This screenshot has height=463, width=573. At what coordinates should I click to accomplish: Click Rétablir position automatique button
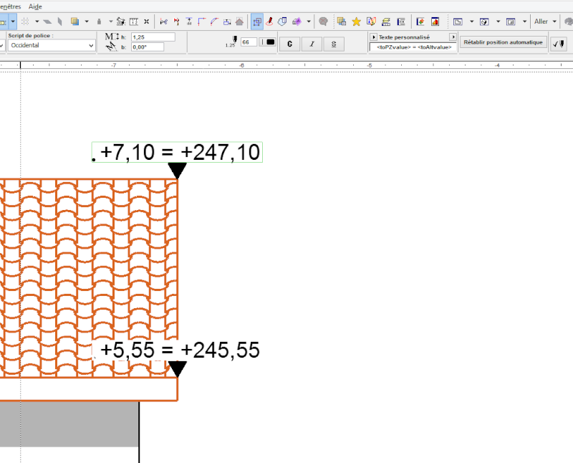[504, 42]
